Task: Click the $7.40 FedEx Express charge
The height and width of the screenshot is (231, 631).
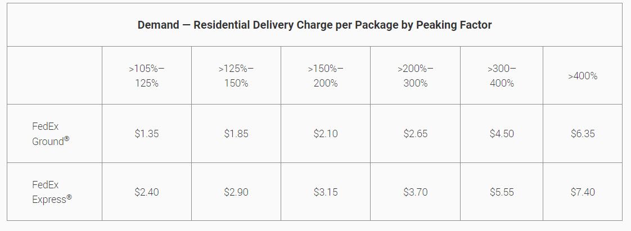Action: click(583, 192)
